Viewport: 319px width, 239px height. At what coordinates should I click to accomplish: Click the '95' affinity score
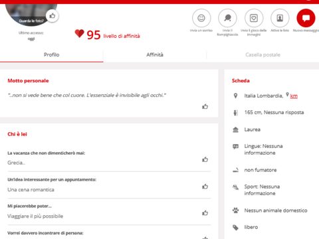click(x=94, y=35)
